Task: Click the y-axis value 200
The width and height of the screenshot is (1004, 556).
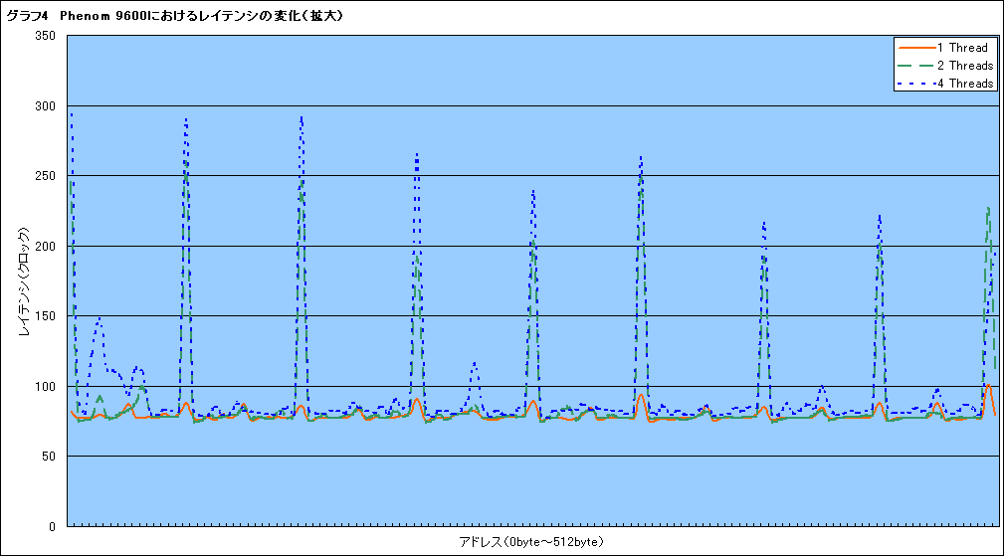Action: pyautogui.click(x=45, y=247)
